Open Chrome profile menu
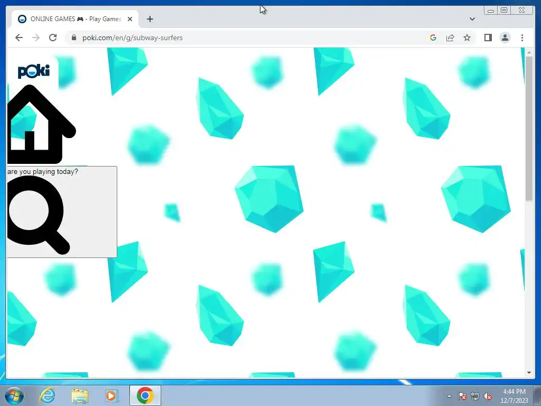The image size is (541, 406). click(x=505, y=38)
